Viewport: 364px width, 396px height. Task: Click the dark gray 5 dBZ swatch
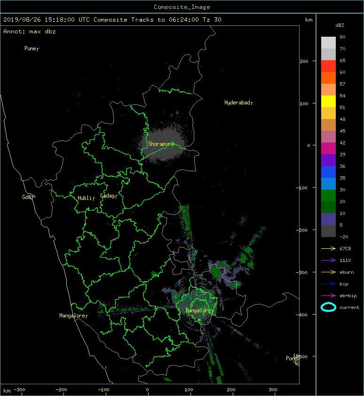[x=328, y=230]
